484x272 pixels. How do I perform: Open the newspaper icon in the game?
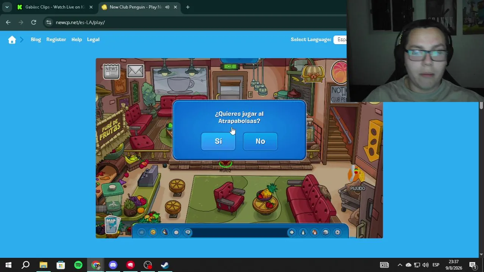pos(111,71)
